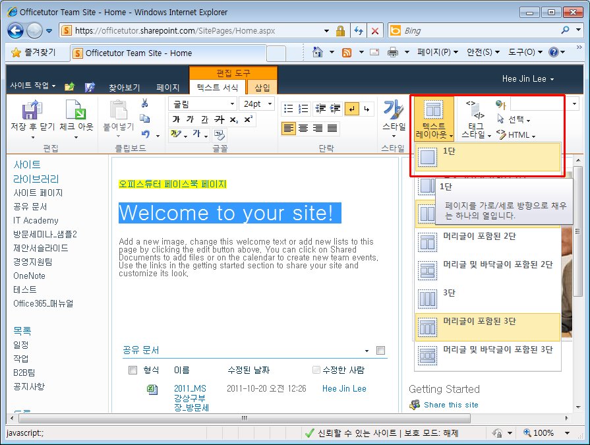The height and width of the screenshot is (445, 590).
Task: Click the 스타일 styles icon
Action: (393, 110)
